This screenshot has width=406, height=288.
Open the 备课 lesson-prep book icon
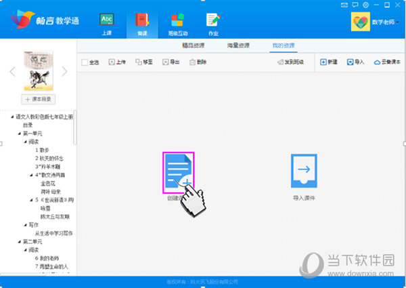(x=142, y=20)
